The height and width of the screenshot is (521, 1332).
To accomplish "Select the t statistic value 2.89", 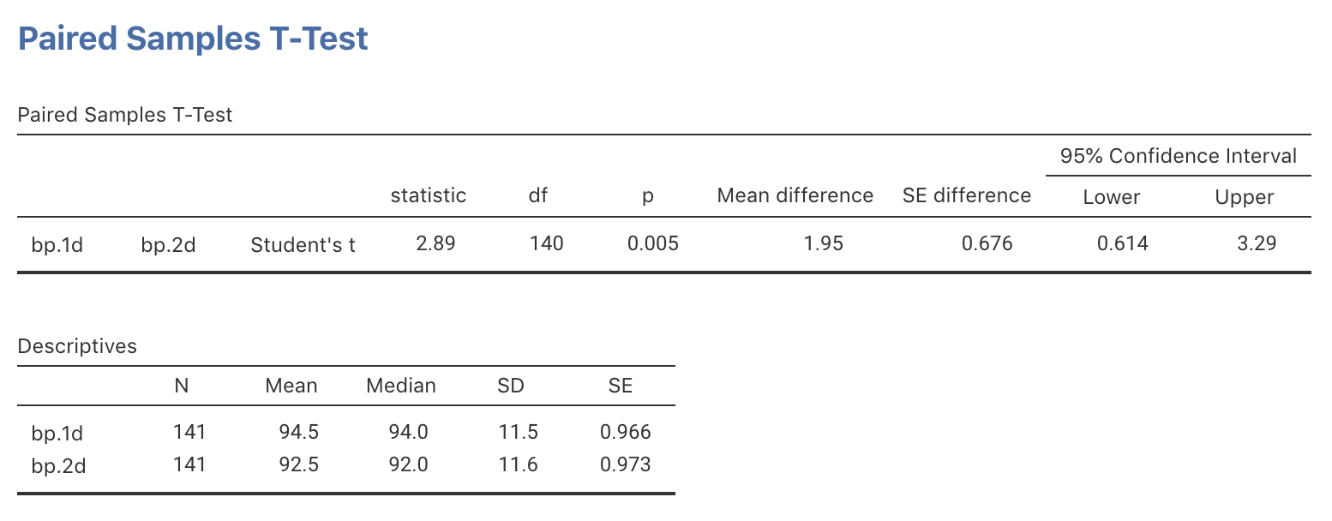I will tap(435, 243).
